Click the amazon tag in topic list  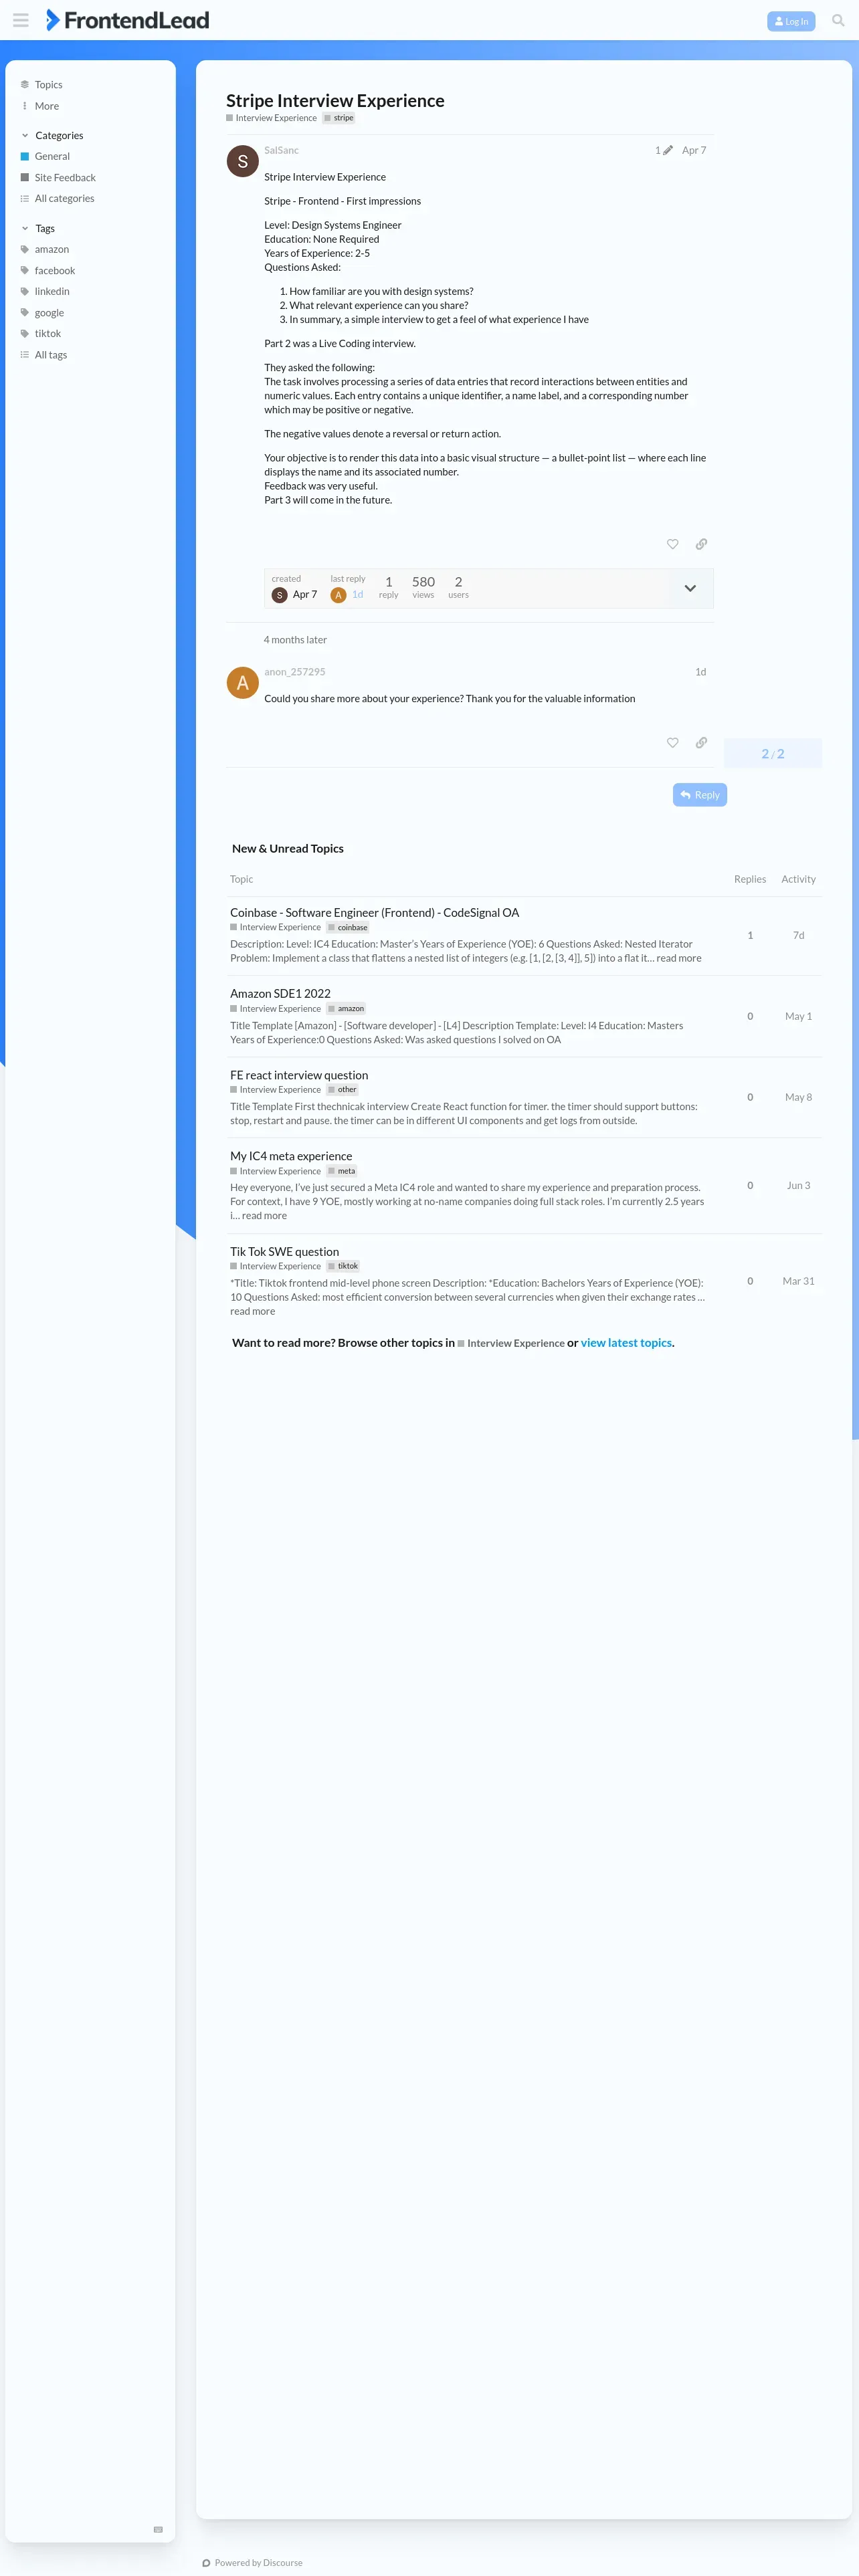pos(346,1009)
